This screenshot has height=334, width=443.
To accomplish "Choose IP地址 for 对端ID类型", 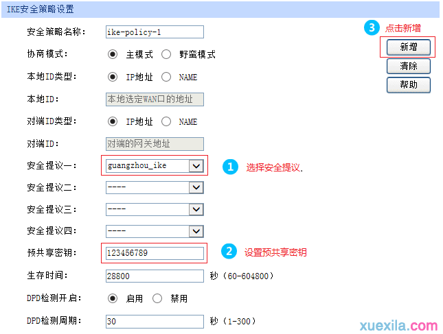I will point(113,121).
